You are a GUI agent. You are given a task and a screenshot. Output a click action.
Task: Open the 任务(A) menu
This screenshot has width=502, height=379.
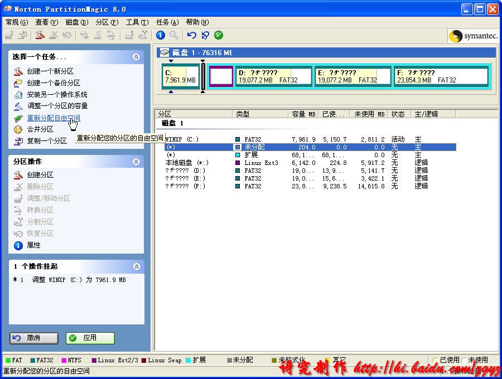click(x=167, y=22)
